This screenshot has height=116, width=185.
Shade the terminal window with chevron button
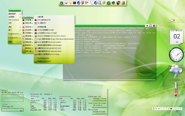147,26
